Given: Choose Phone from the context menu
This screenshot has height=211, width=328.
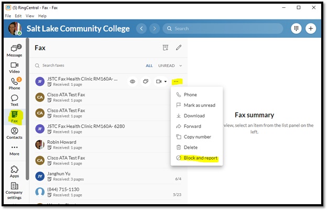Looking at the screenshot, I should tap(196, 95).
